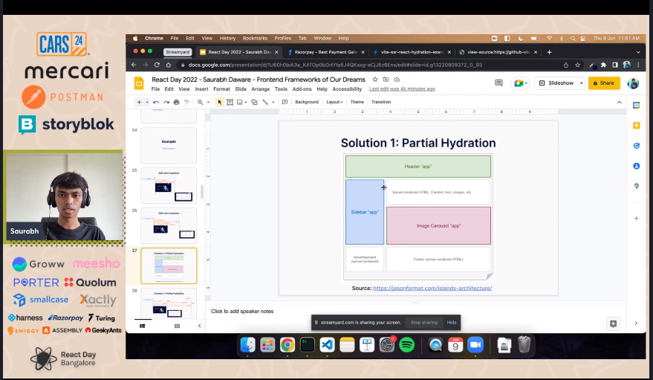Open the Google Tasks side panel icon
This screenshot has height=380, width=653.
click(636, 146)
